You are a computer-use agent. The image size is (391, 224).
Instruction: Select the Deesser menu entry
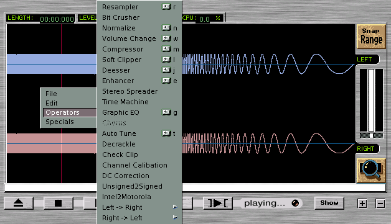[139, 70]
